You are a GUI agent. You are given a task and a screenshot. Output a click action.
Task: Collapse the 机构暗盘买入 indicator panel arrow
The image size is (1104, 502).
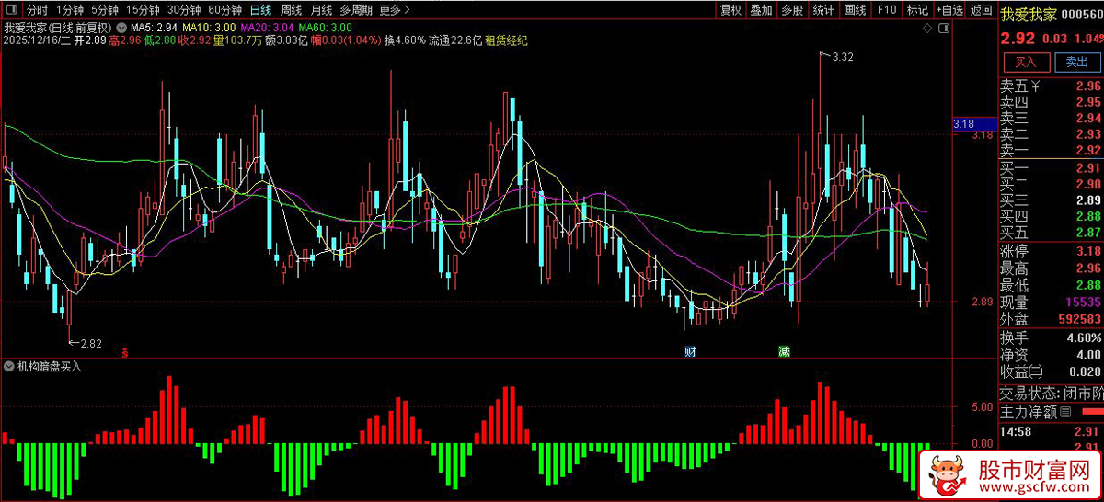coord(10,366)
